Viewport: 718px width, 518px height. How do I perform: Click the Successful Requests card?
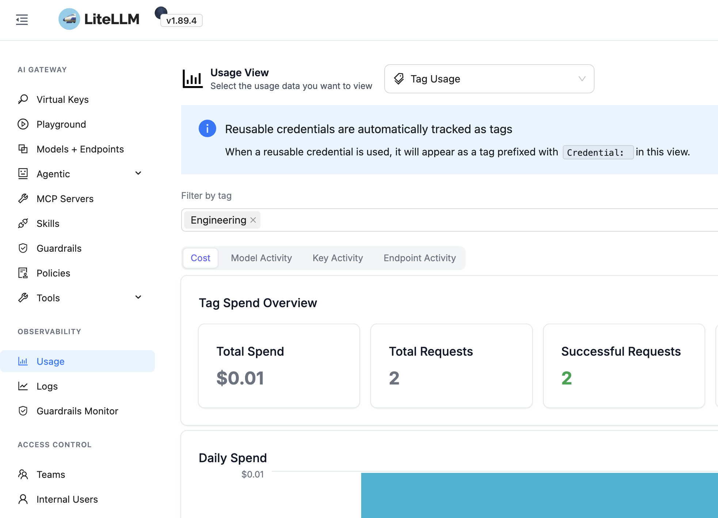tap(624, 366)
